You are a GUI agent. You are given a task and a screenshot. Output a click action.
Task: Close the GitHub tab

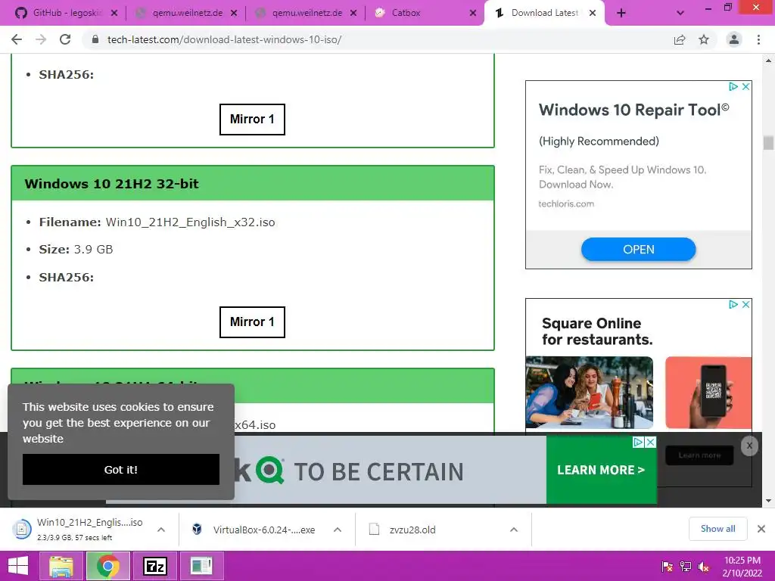click(x=114, y=13)
